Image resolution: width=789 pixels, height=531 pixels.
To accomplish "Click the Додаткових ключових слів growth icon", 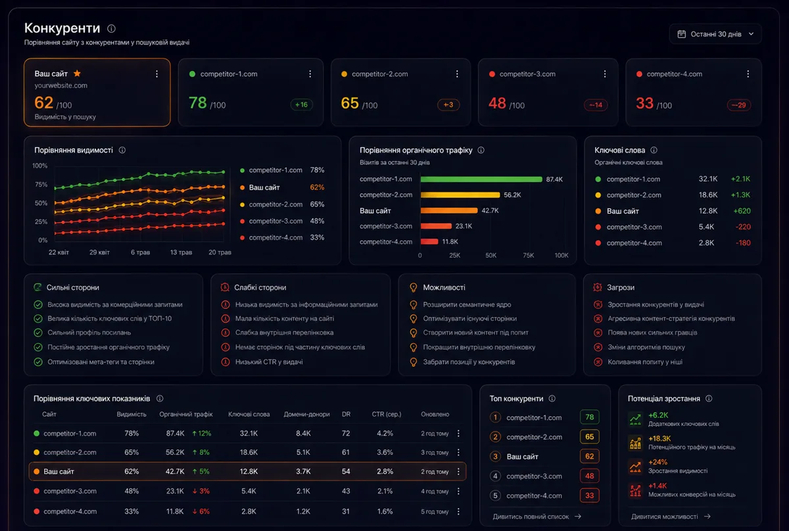I will click(635, 419).
